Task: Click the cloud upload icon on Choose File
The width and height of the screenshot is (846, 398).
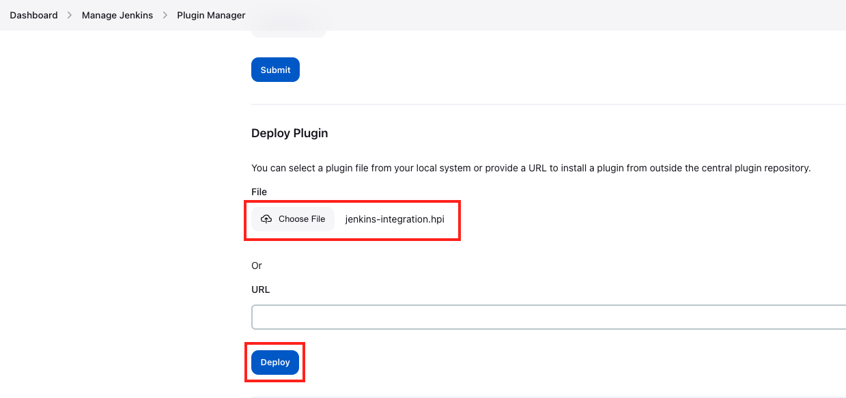Action: coord(266,218)
